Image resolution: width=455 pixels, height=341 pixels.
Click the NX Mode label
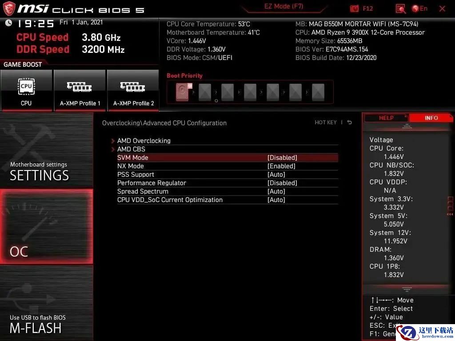pos(130,166)
